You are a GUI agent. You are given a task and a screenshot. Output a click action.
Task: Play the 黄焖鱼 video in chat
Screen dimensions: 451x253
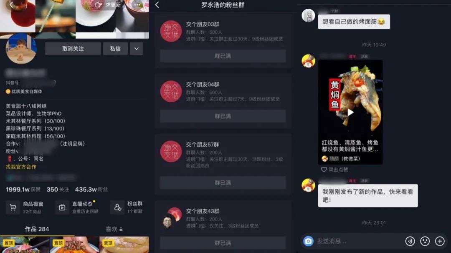[350, 112]
